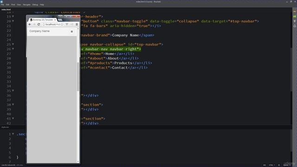Toggle the navbar hamburger button on webpage
Image resolution: width=297 pixels, height=167 pixels.
tap(72, 32)
